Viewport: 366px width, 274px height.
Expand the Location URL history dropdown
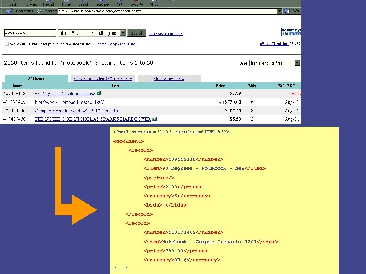click(279, 11)
